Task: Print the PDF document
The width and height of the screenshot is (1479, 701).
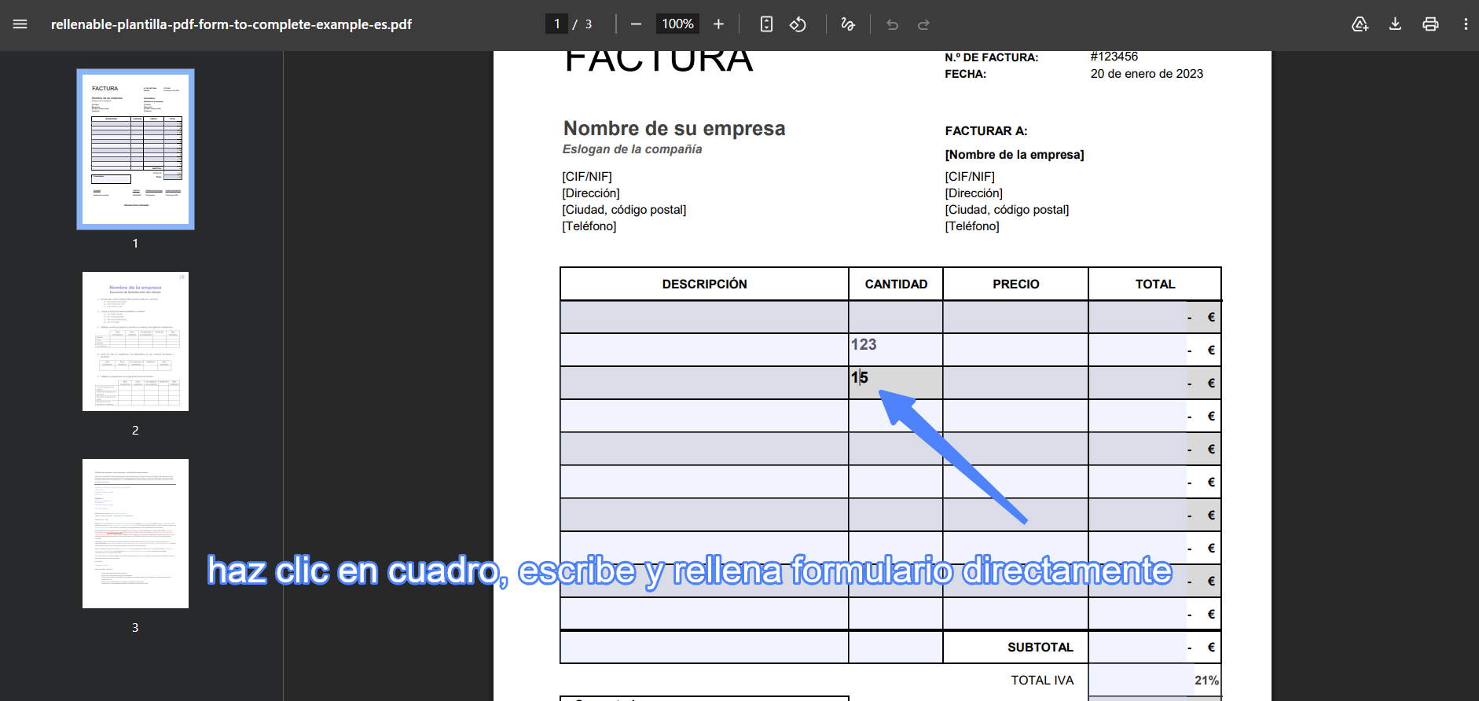Action: pyautogui.click(x=1430, y=24)
